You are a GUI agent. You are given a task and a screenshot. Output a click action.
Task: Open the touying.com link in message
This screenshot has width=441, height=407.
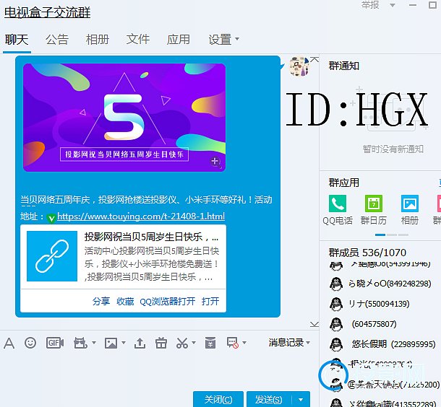140,216
